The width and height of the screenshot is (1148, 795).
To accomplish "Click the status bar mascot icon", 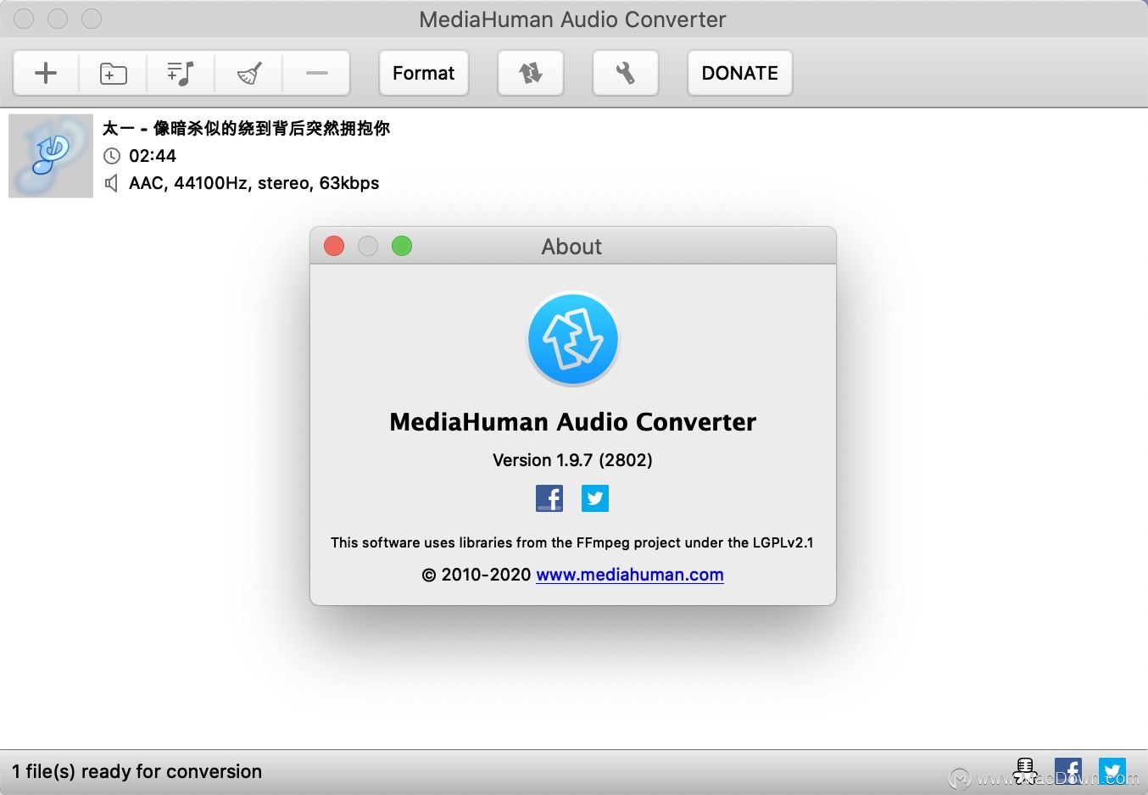I will [1025, 771].
